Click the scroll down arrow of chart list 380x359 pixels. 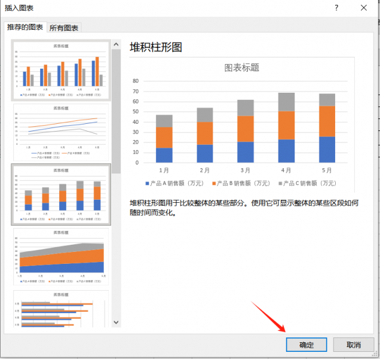[116, 323]
